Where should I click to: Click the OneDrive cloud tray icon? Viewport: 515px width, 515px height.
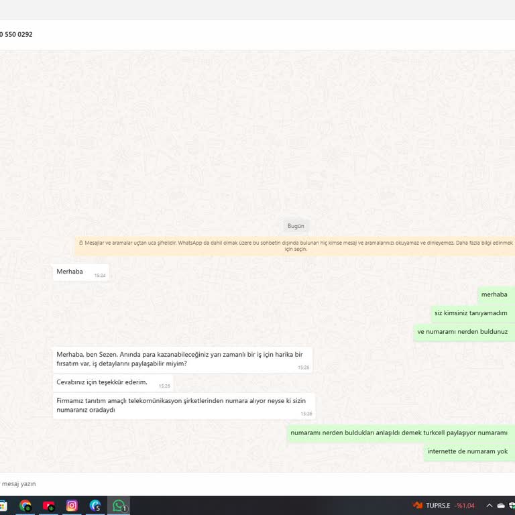click(x=501, y=506)
